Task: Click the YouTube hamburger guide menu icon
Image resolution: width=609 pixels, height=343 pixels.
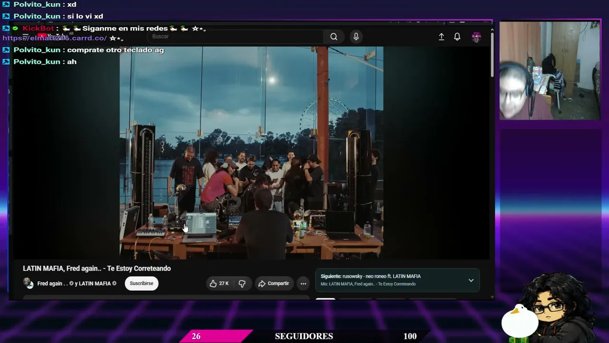Action: (x=27, y=37)
